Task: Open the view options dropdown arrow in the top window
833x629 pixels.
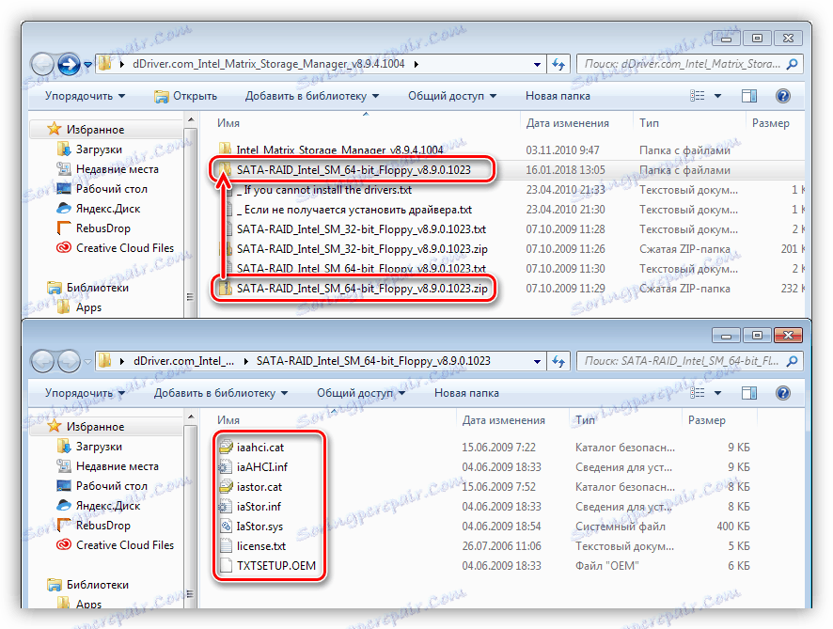Action: (717, 96)
